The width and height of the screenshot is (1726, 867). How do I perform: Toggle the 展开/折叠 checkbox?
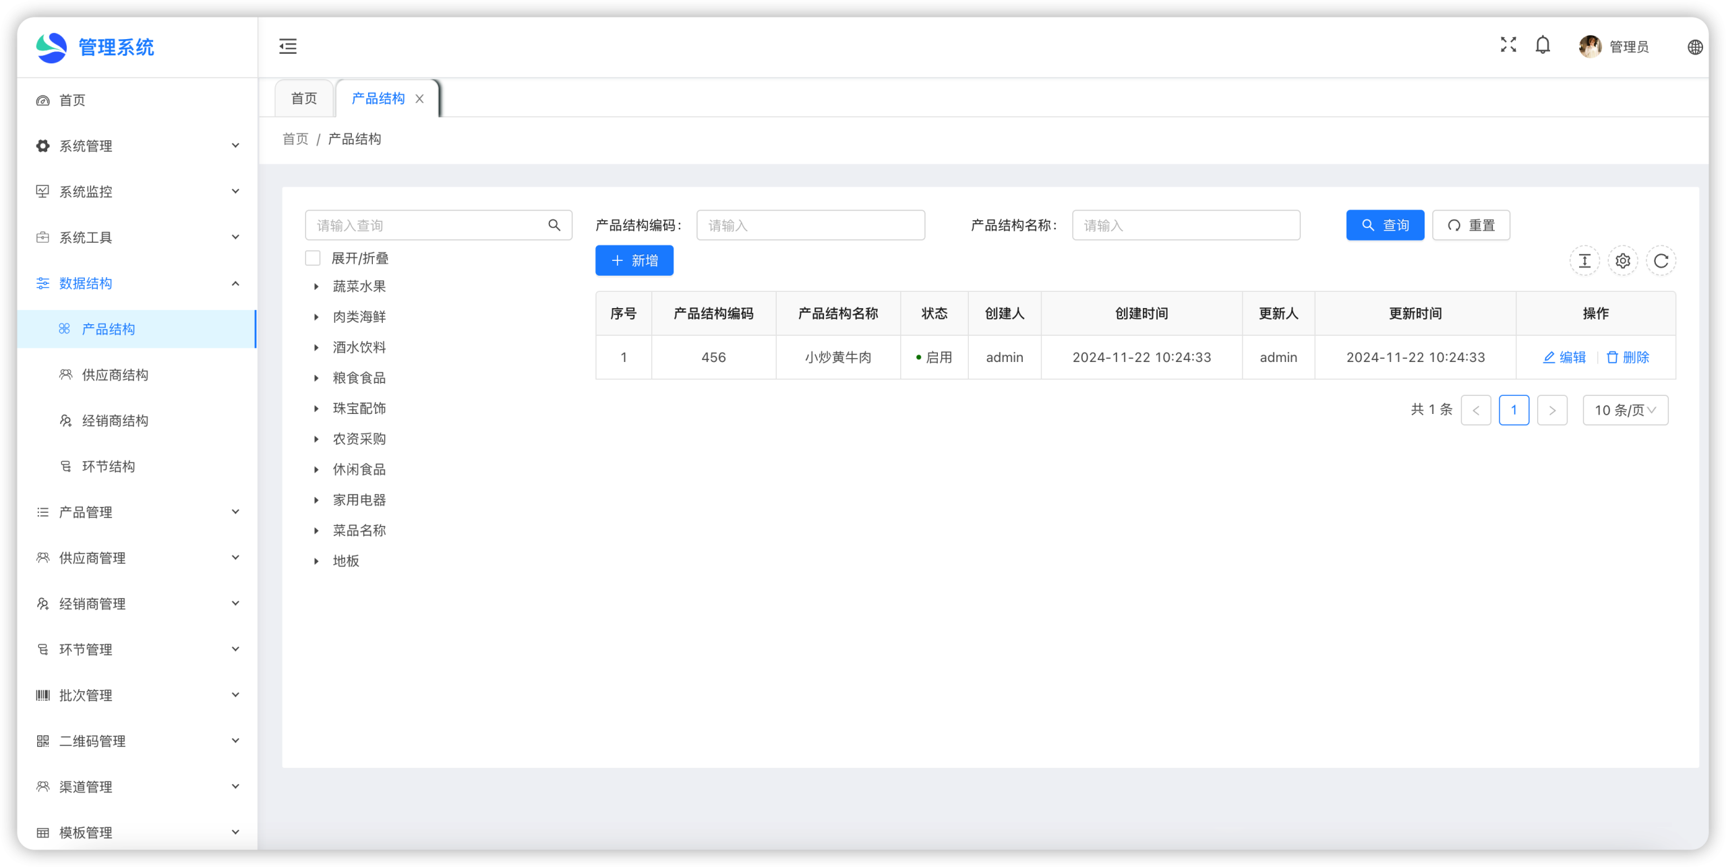pos(313,258)
